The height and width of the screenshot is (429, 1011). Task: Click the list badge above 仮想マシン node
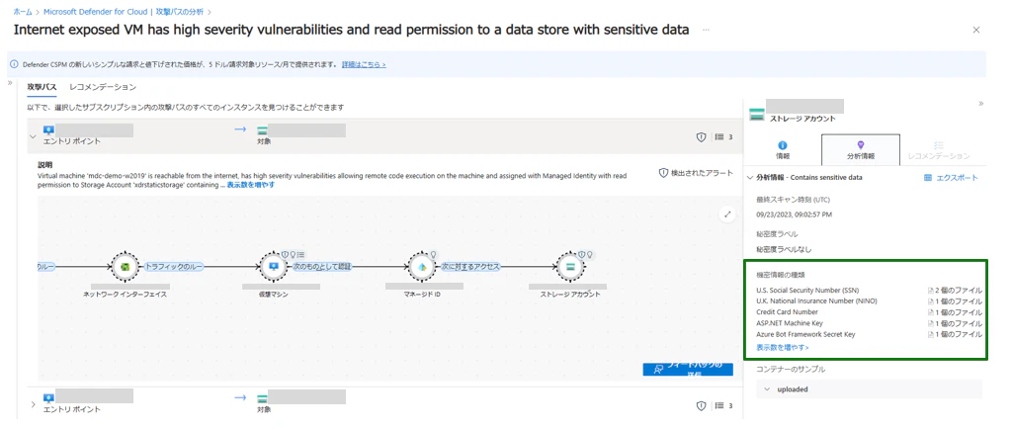[x=301, y=254]
